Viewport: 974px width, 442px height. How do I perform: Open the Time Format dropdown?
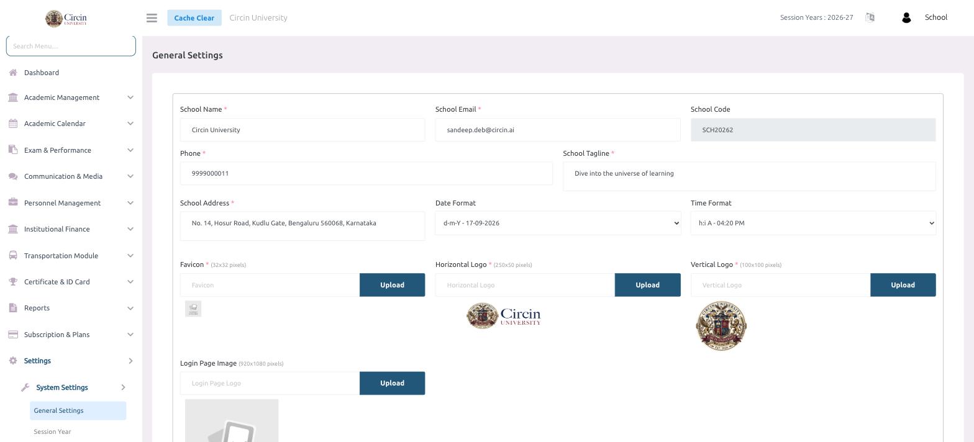pos(813,223)
